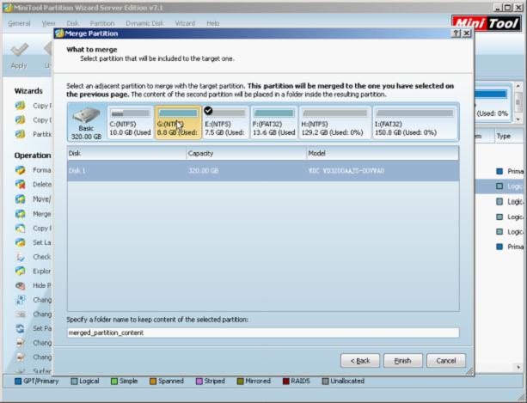
Task: Click the Move/Resize operation icon
Action: tap(20, 198)
